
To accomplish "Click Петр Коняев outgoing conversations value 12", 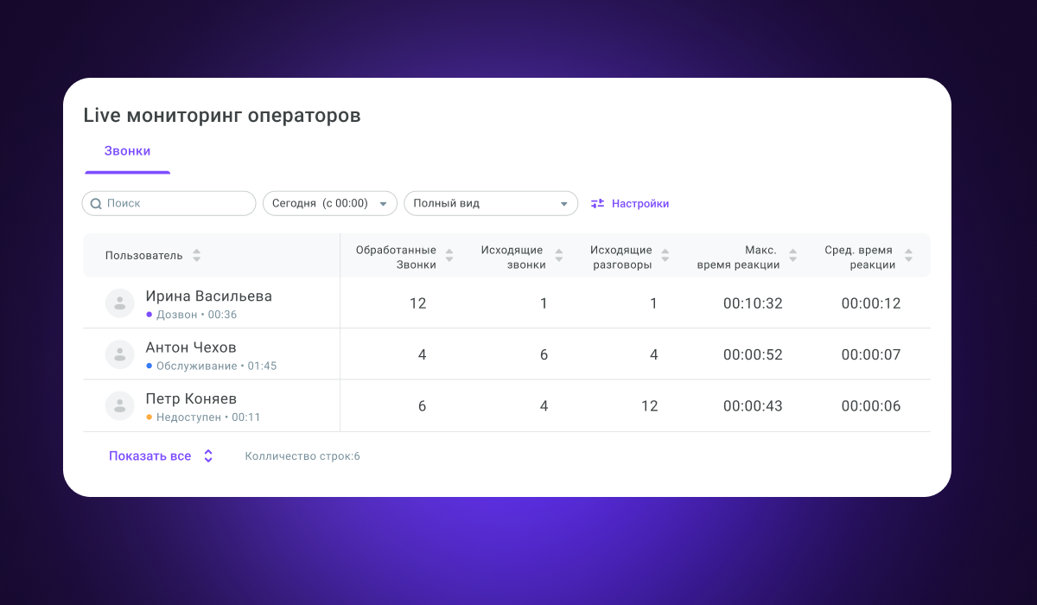I will (650, 406).
